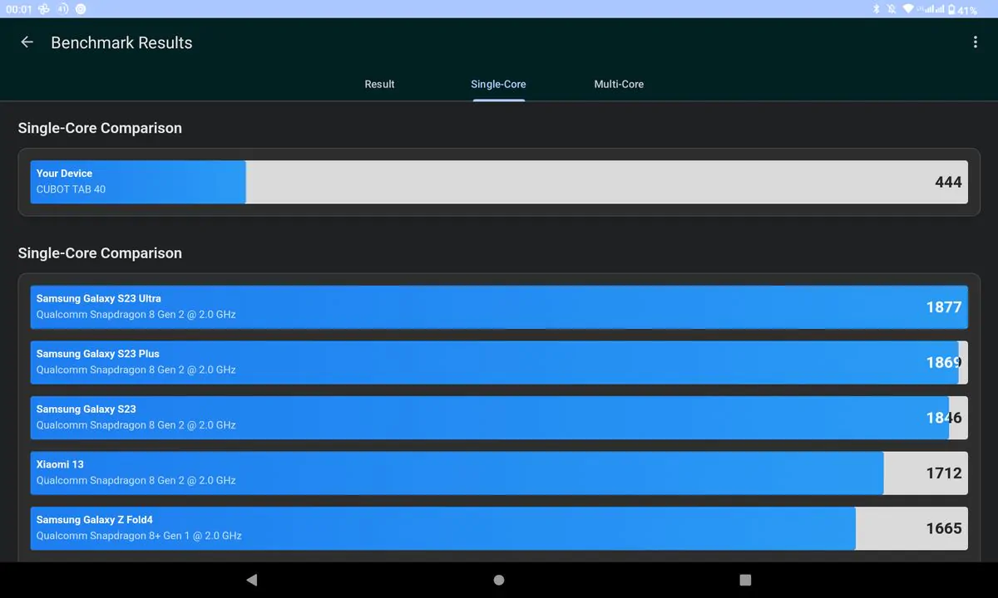Select the Single-Core tab
The image size is (998, 598).
coord(498,84)
